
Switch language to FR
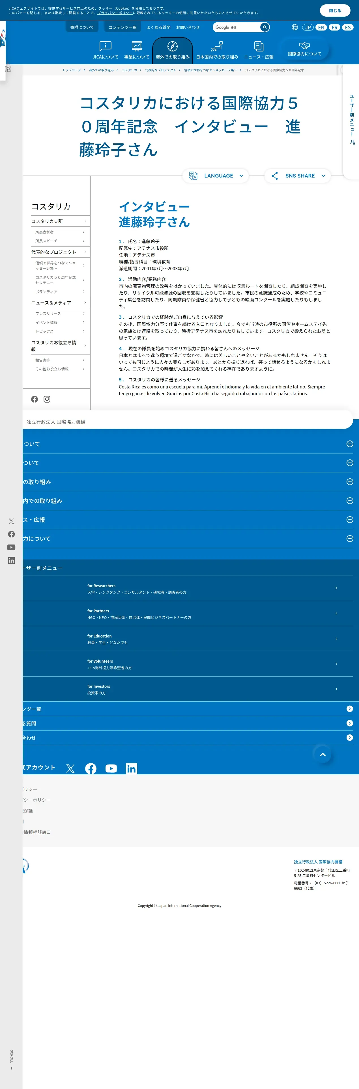(334, 27)
